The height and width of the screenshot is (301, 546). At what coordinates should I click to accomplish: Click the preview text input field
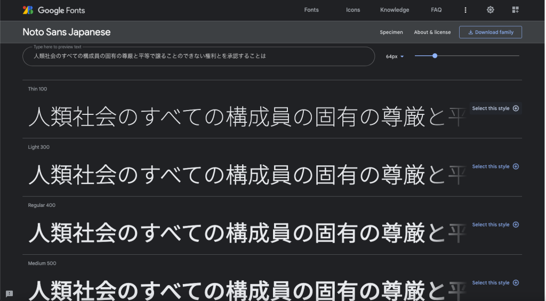click(198, 56)
